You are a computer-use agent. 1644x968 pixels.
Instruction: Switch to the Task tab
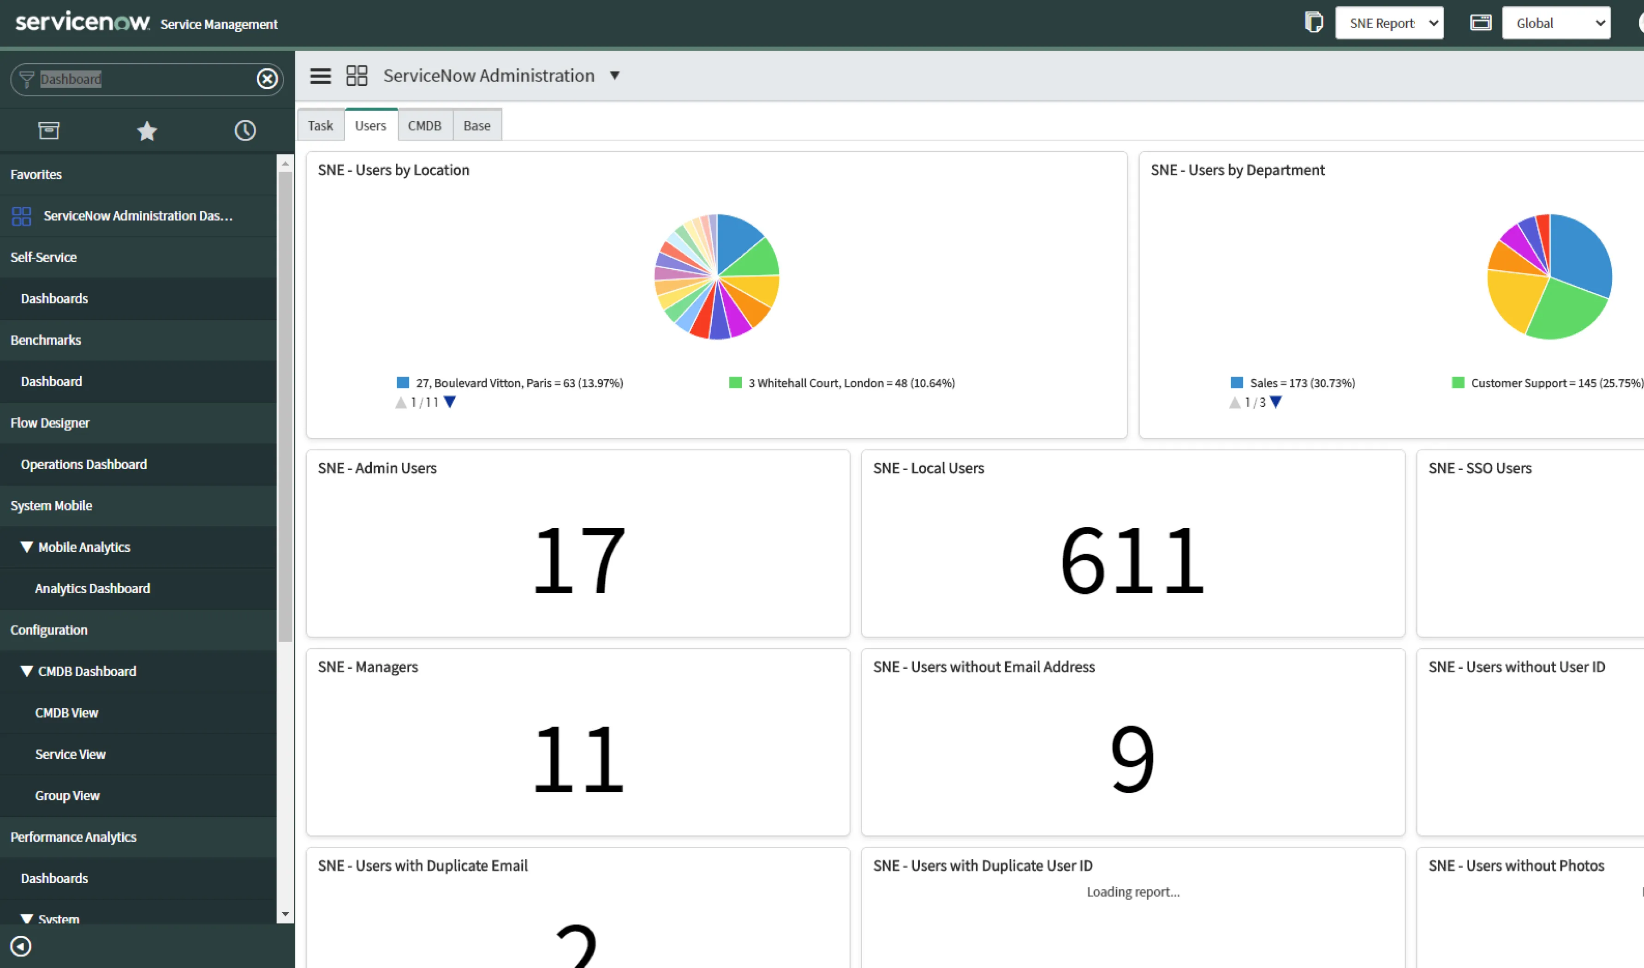(320, 125)
